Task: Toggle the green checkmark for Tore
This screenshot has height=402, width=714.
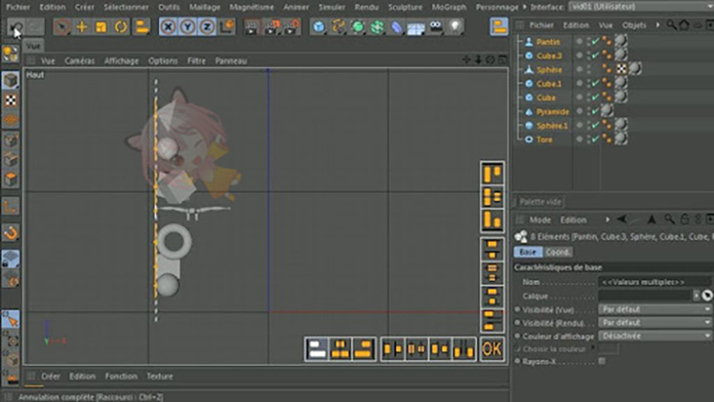Action: (x=595, y=138)
